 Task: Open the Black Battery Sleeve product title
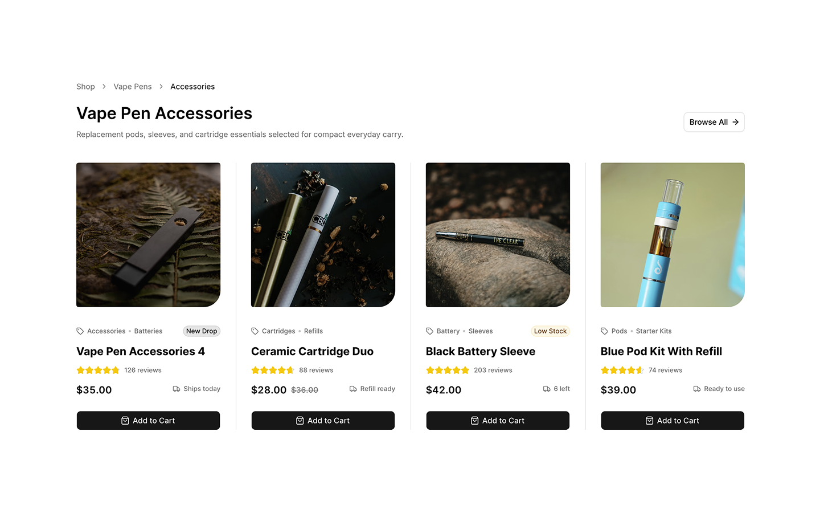[481, 352]
